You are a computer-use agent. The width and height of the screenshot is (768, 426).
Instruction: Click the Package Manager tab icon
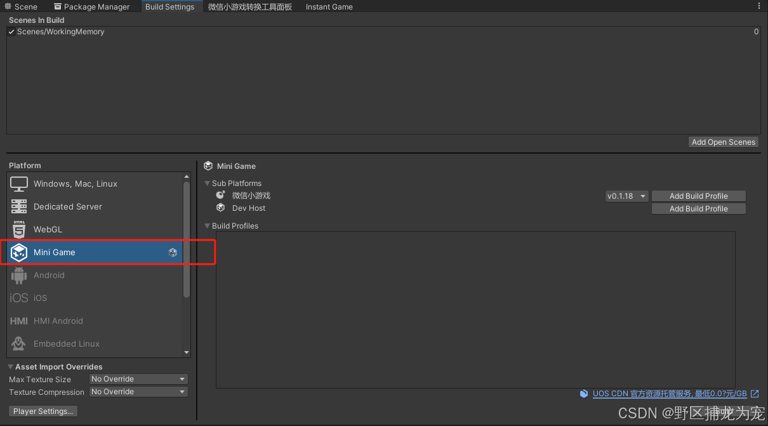click(x=58, y=6)
